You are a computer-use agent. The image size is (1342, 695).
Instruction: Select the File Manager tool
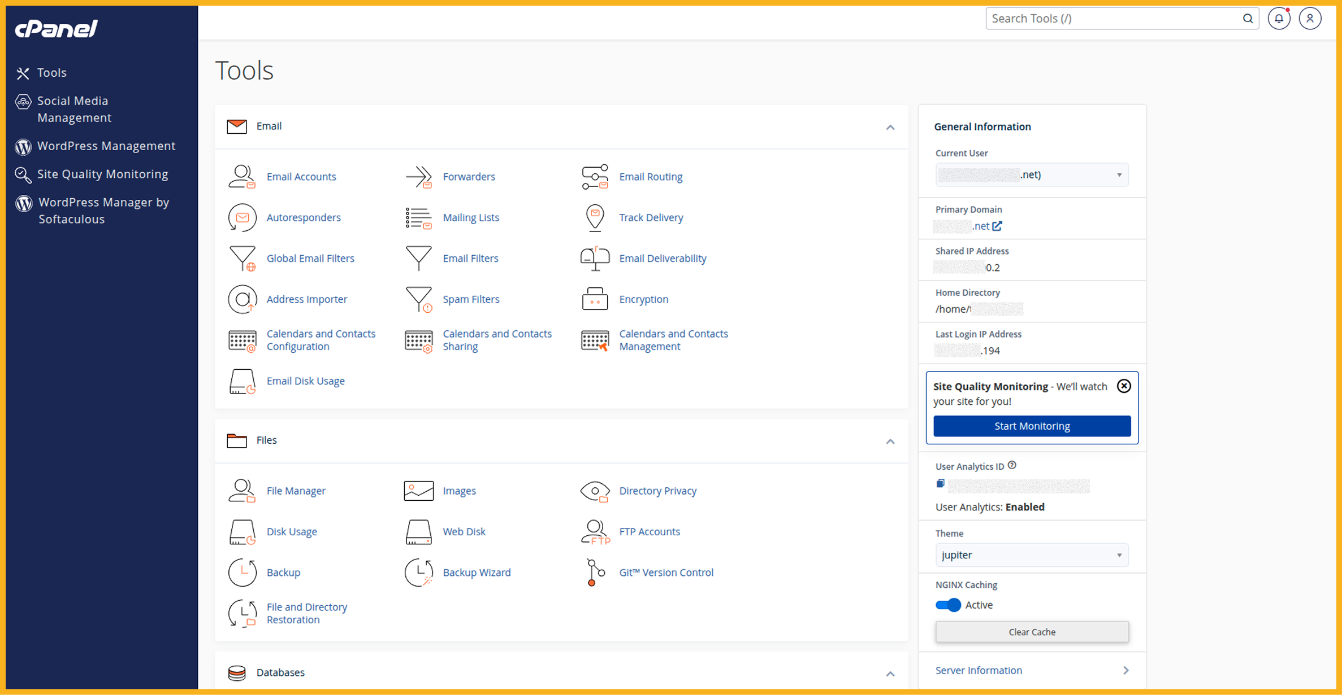tap(296, 491)
